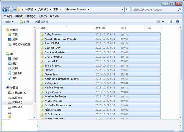Click the Best Of JPG folder icon

42,44
